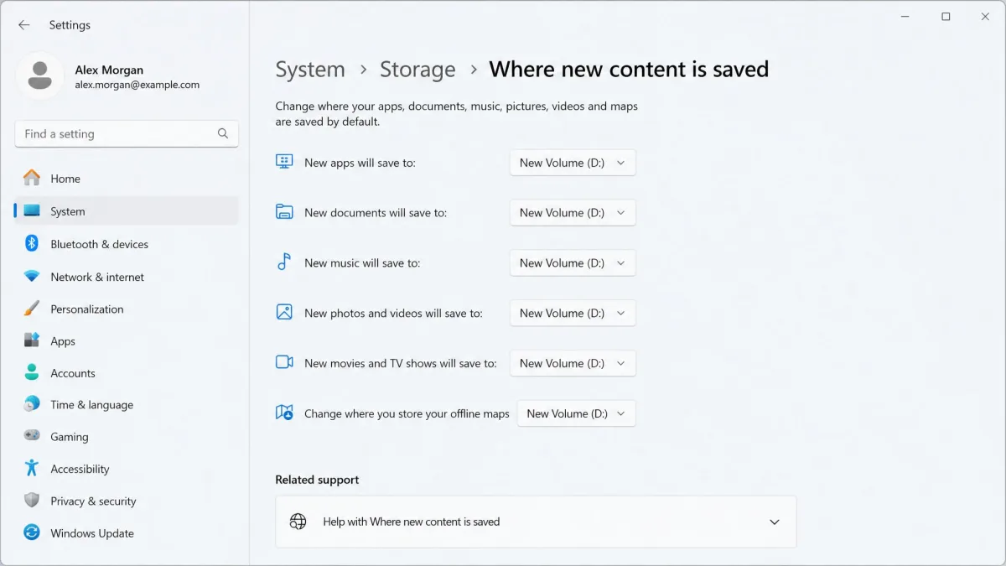Open Network & internet settings
Viewport: 1006px width, 566px height.
[127, 277]
